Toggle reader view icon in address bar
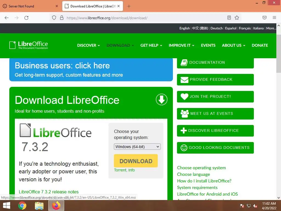This screenshot has height=211, width=281. click(229, 18)
